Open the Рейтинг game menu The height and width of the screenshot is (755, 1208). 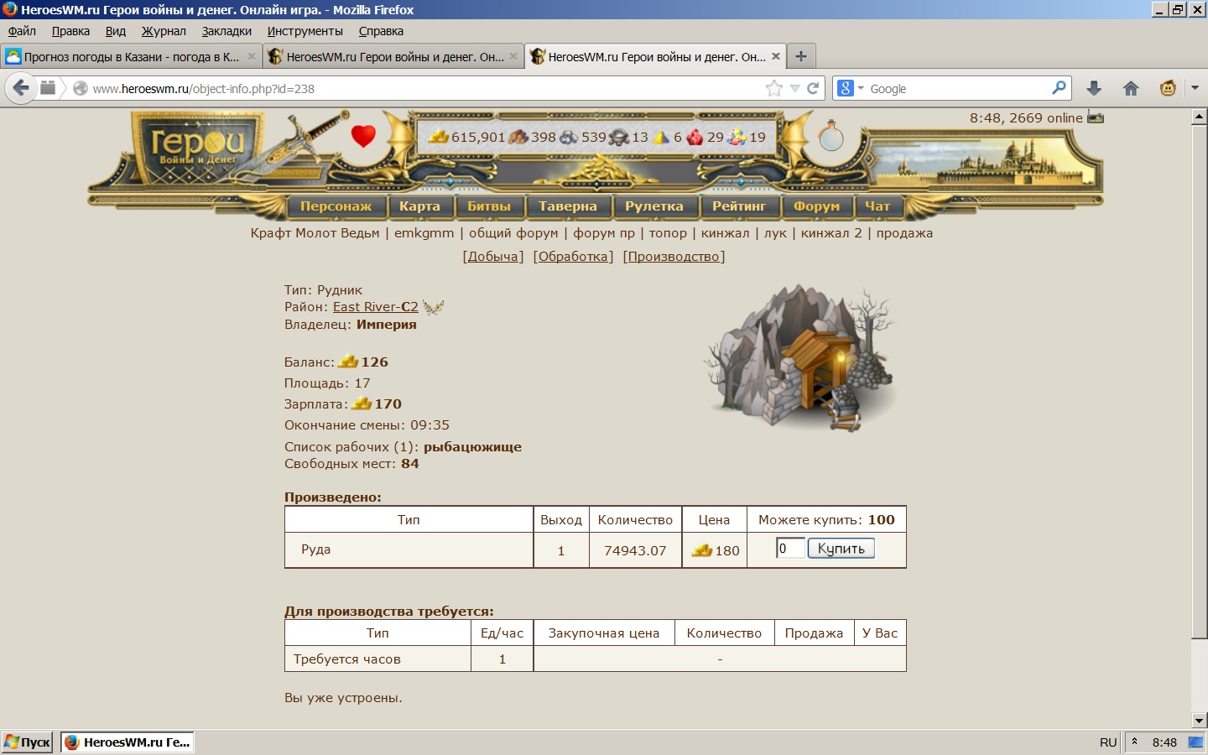click(739, 206)
